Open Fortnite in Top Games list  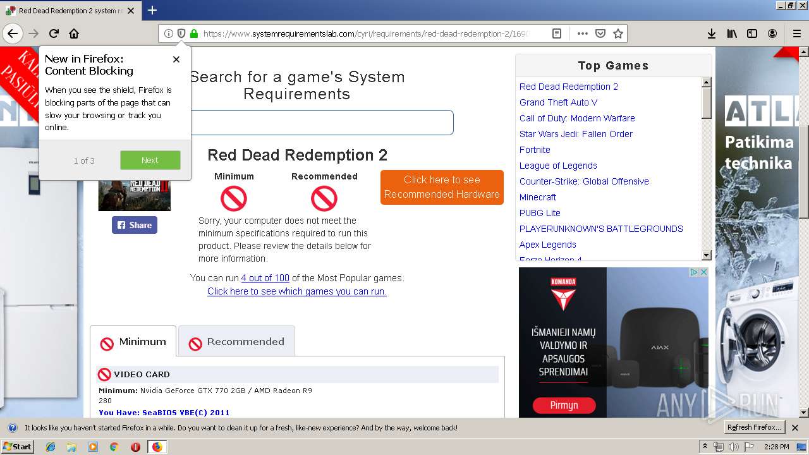[535, 150]
